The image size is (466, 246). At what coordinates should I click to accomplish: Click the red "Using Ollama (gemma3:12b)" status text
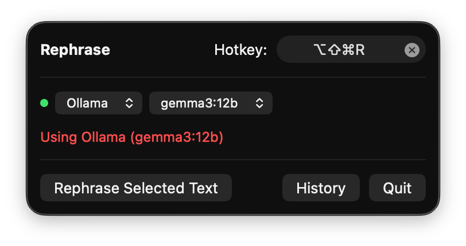[131, 137]
